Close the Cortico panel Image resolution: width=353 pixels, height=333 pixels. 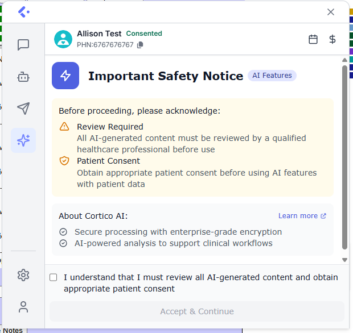[x=331, y=12]
